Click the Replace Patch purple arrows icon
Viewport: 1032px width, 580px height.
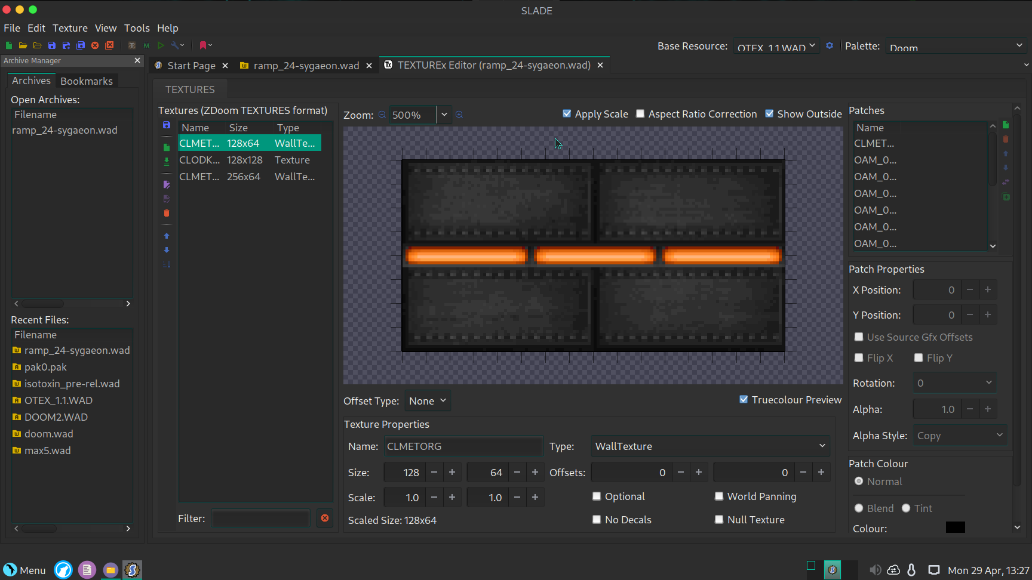(1006, 182)
